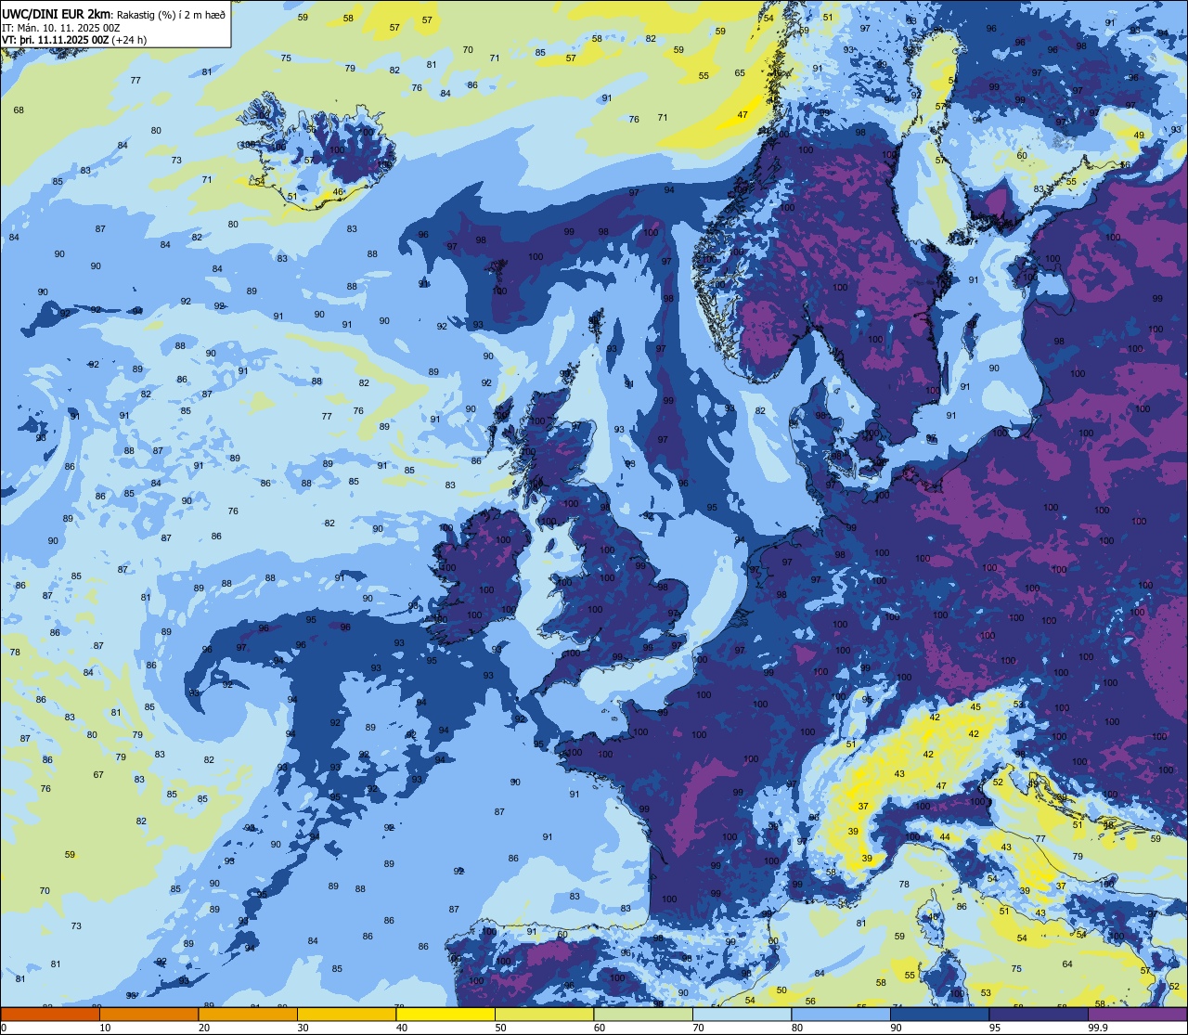Select the purple legend swatch above 99.9
The width and height of the screenshot is (1188, 1035).
pos(1137,1014)
